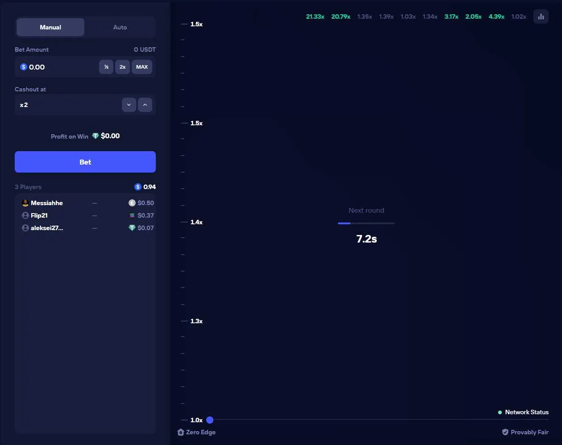Open the 1.03x past round result
Image resolution: width=562 pixels, height=445 pixels.
[x=408, y=16]
